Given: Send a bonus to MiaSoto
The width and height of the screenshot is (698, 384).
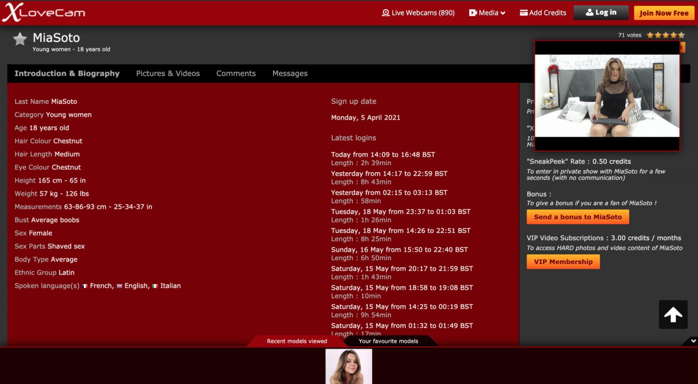Looking at the screenshot, I should (578, 217).
